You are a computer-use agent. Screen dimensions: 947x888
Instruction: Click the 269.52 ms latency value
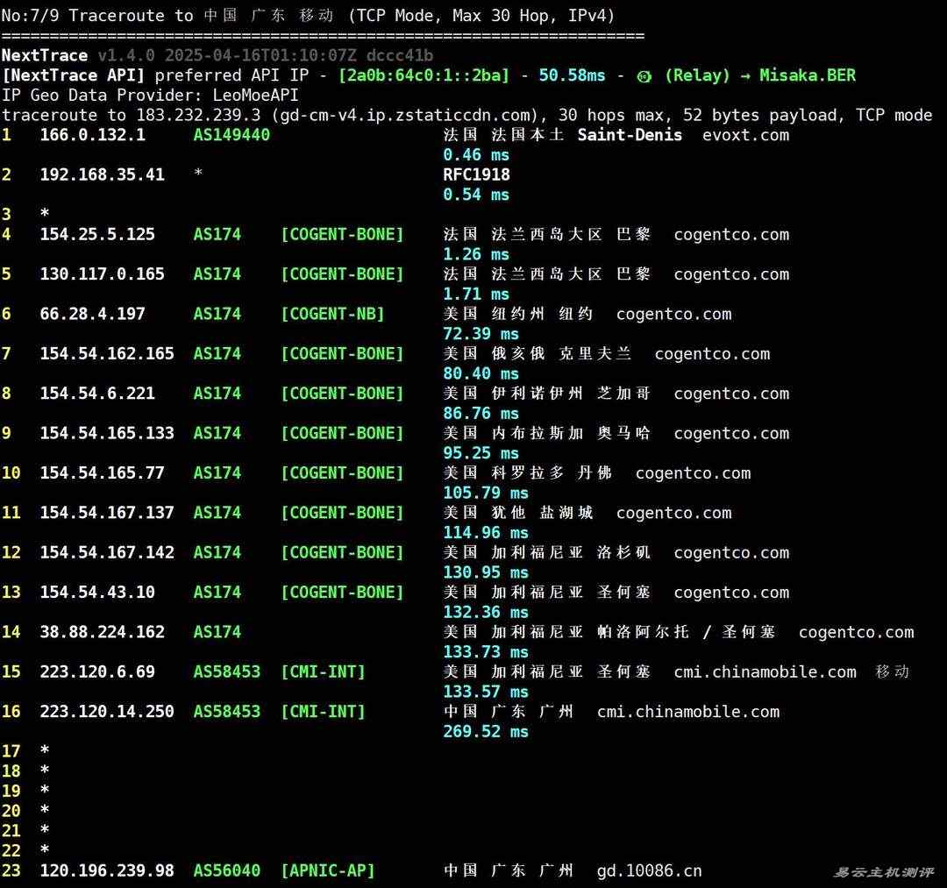point(486,732)
